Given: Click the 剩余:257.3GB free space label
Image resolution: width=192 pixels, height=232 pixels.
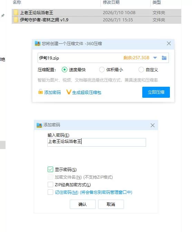Looking at the screenshot, I should pos(136,58).
